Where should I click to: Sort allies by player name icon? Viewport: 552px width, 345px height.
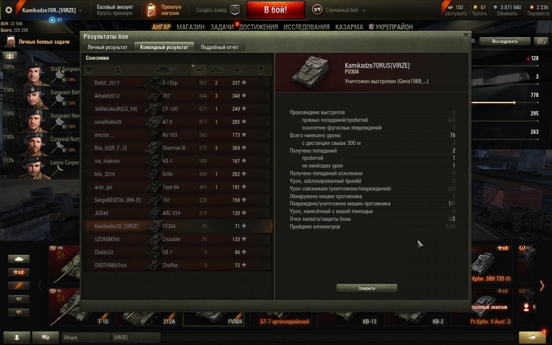click(x=118, y=70)
